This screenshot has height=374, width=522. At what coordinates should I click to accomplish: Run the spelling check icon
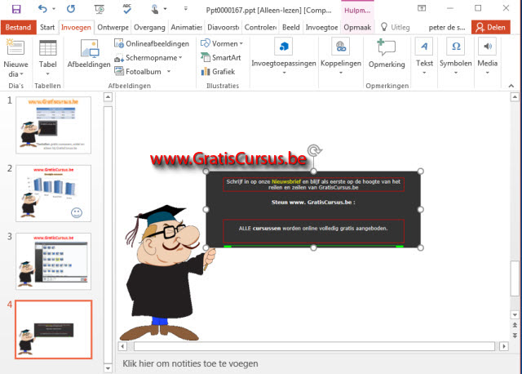(x=127, y=9)
